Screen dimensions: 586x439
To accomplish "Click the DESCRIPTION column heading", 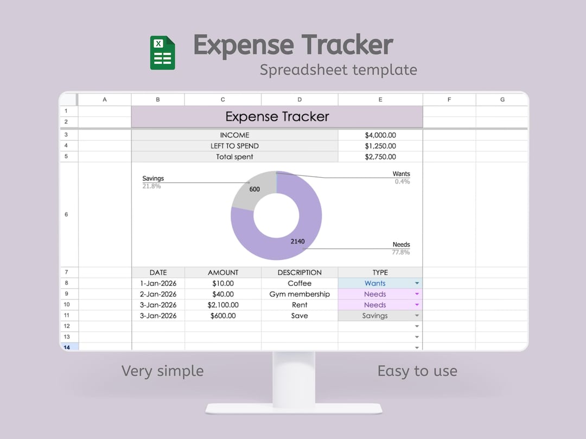I will click(300, 273).
